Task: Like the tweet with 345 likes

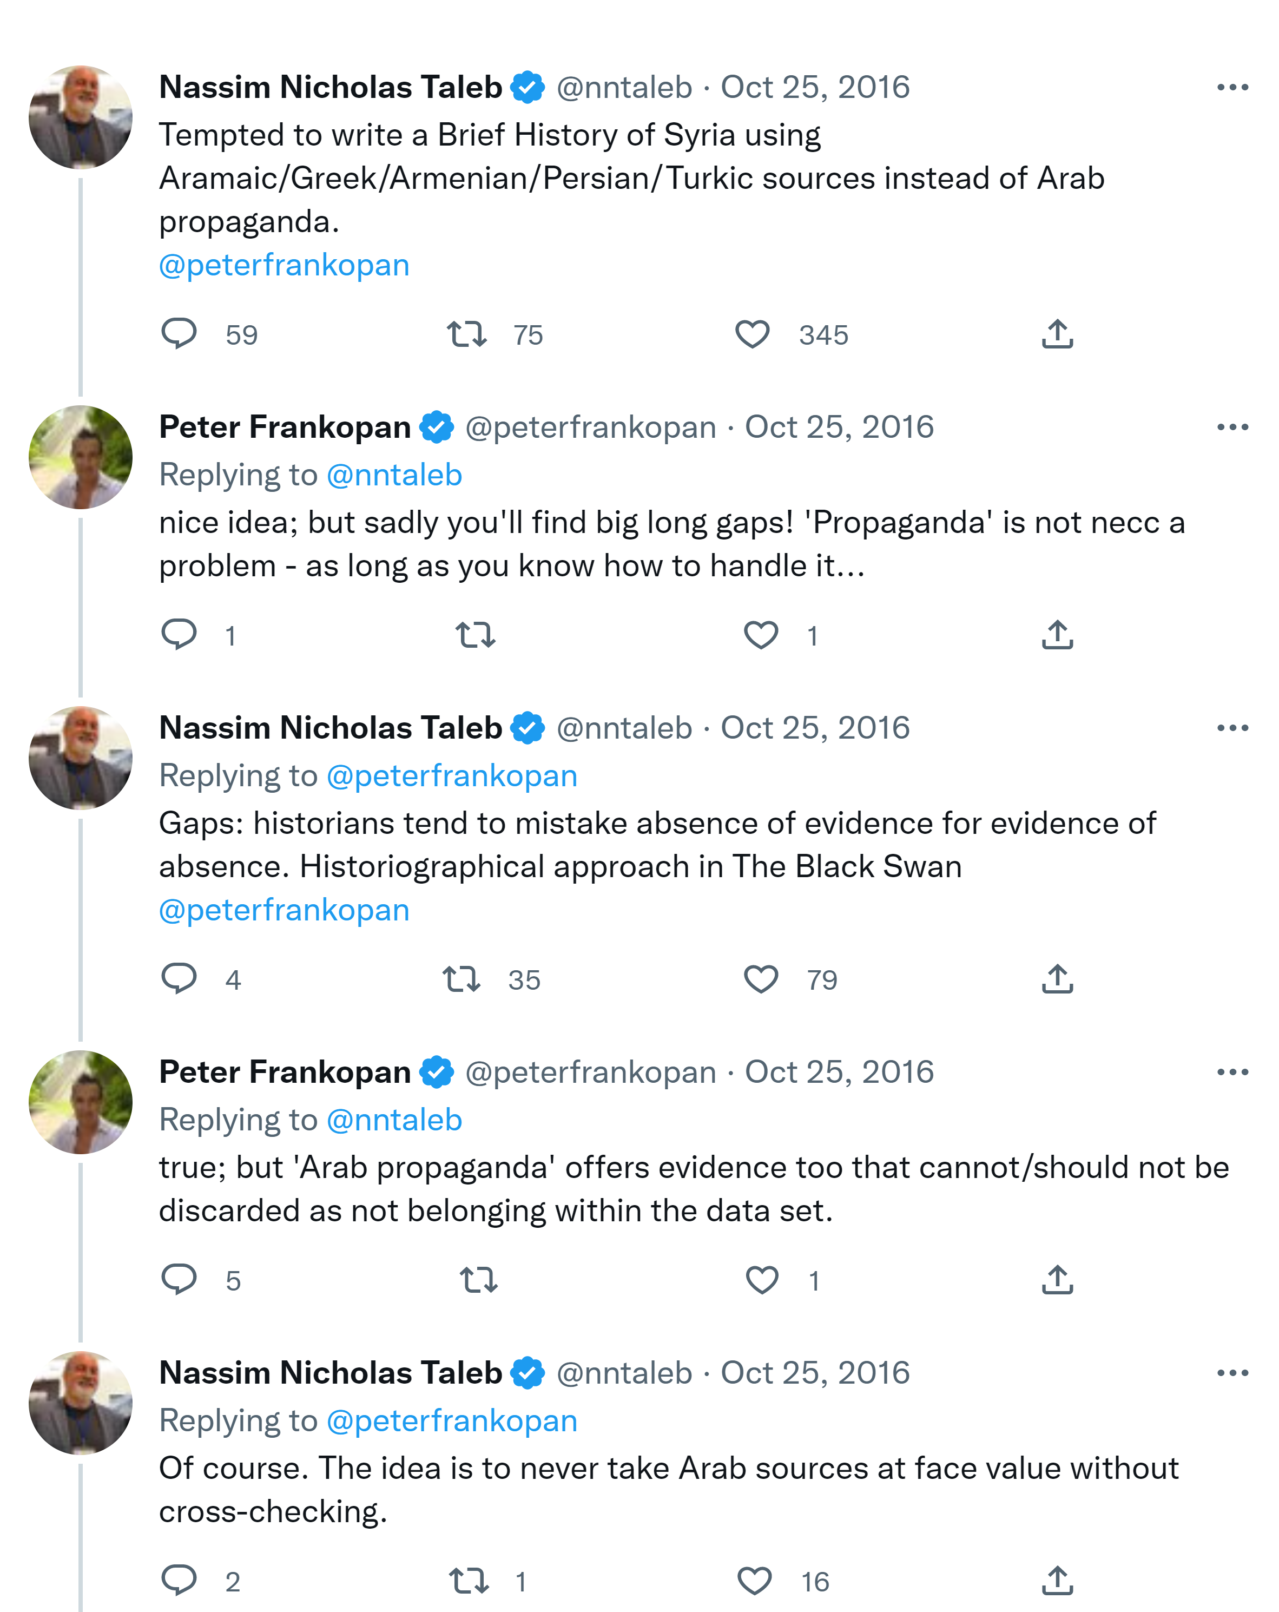Action: (752, 333)
